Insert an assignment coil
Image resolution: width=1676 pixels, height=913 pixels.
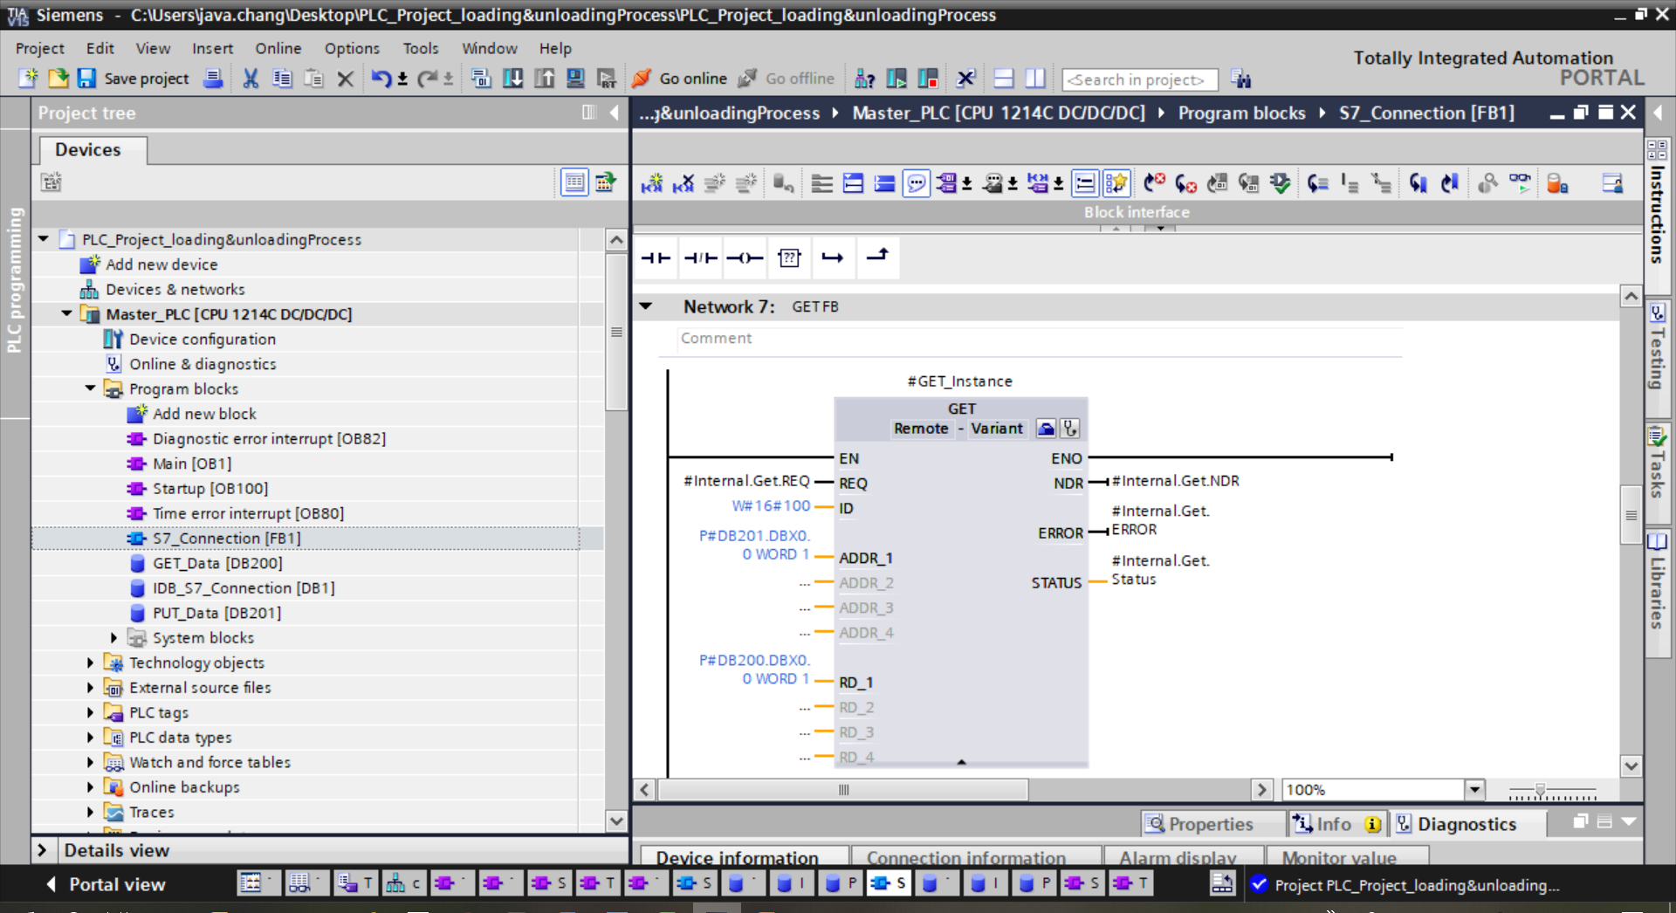click(745, 257)
